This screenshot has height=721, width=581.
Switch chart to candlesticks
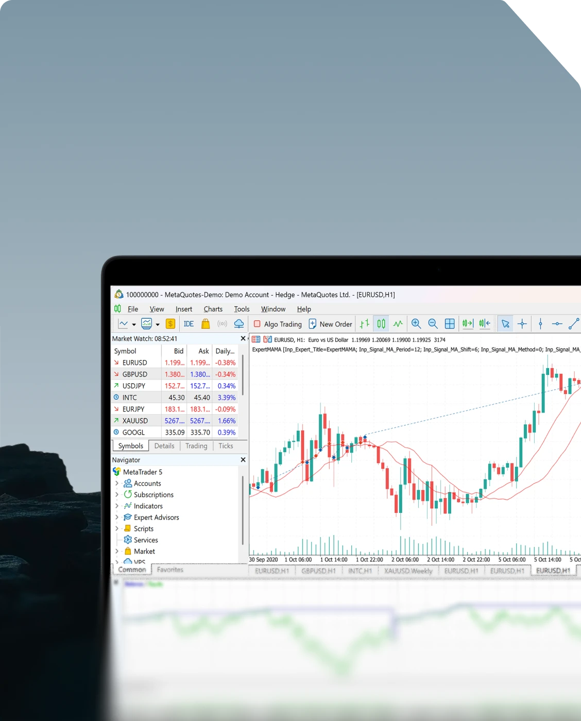(381, 324)
